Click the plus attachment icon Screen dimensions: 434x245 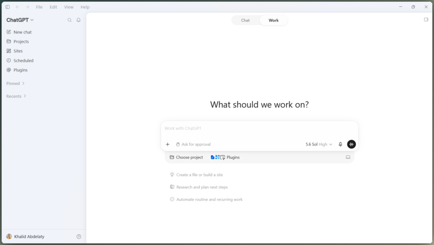(x=167, y=144)
